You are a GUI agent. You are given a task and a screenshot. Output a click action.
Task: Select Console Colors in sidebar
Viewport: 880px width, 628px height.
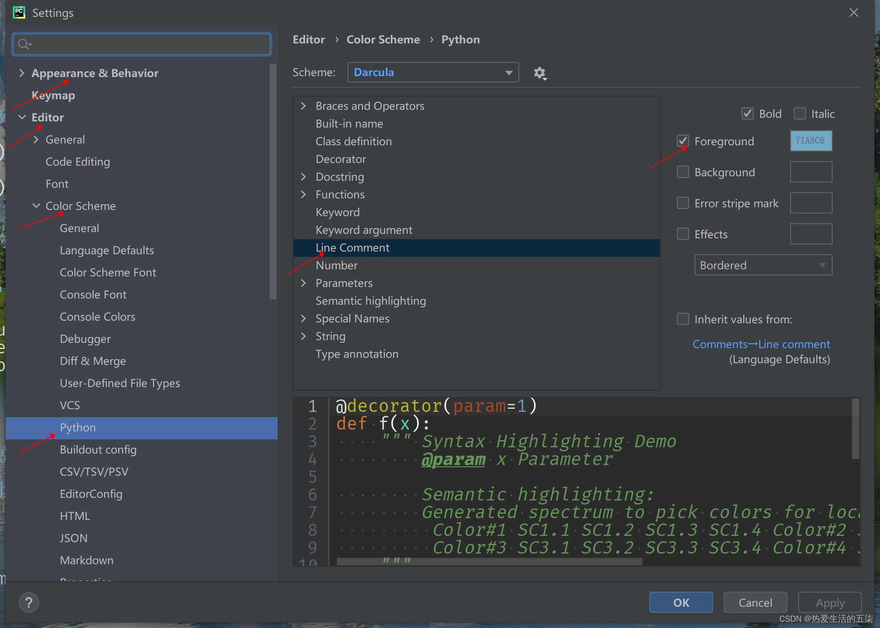click(97, 317)
